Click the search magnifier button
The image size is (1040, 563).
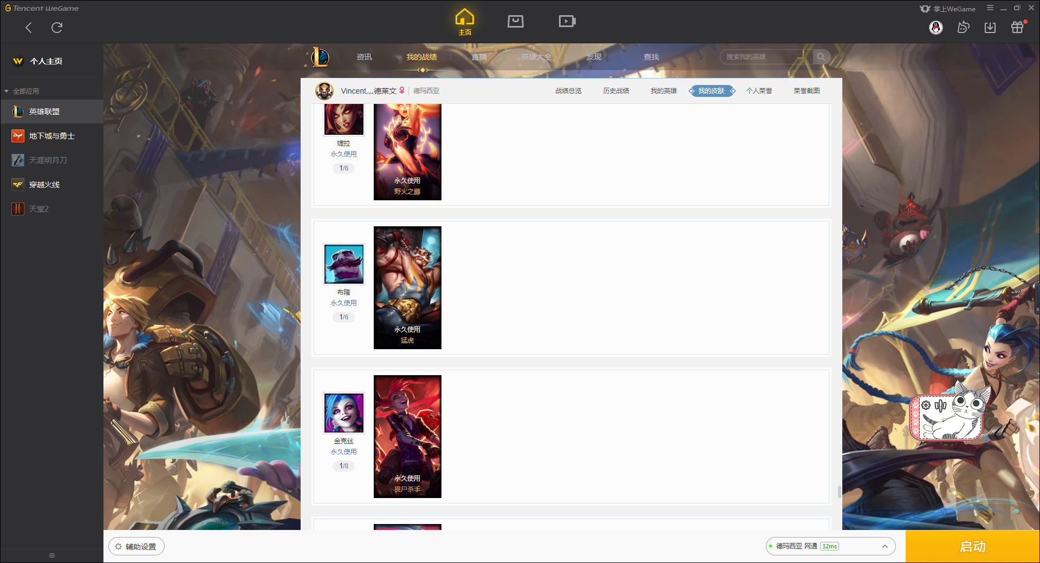821,57
